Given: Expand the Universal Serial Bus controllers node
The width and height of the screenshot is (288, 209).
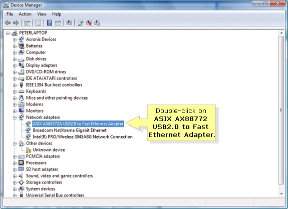Looking at the screenshot, I should (x=15, y=195).
